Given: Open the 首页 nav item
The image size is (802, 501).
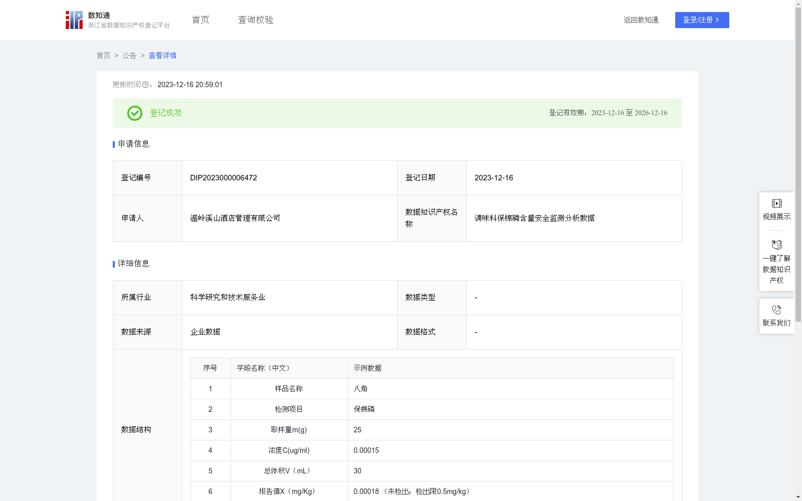Looking at the screenshot, I should [x=200, y=20].
